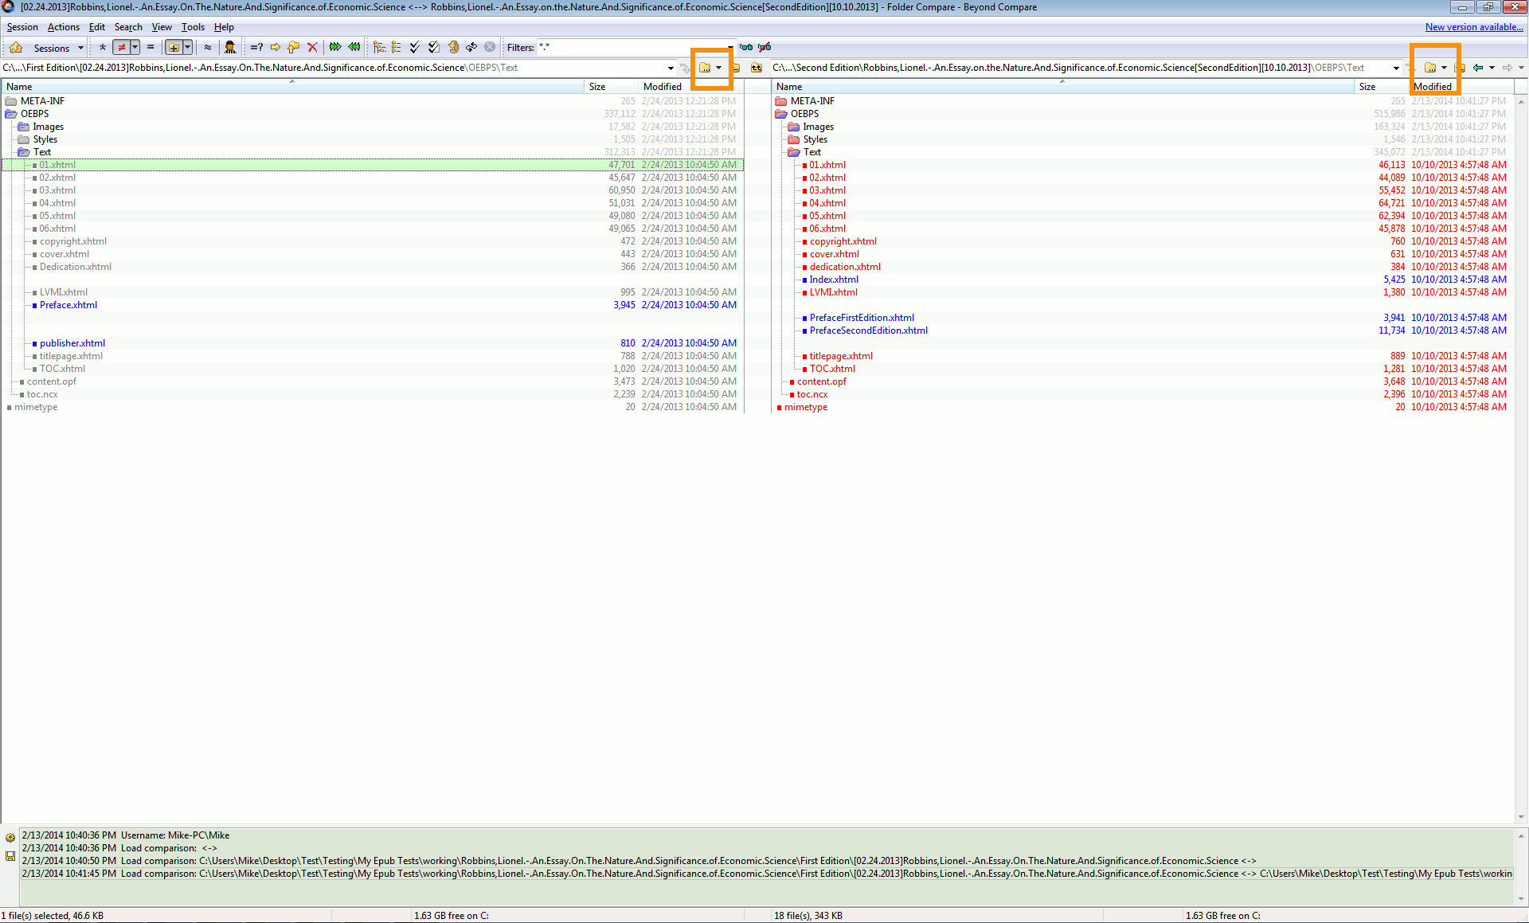Click the Expand All tree icon
The width and height of the screenshot is (1529, 923).
pos(379,48)
